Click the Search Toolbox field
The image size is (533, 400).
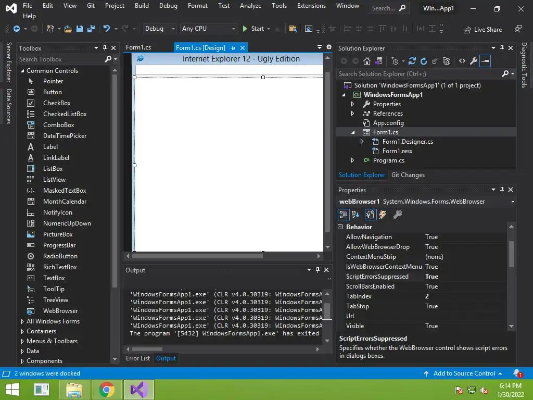click(61, 59)
